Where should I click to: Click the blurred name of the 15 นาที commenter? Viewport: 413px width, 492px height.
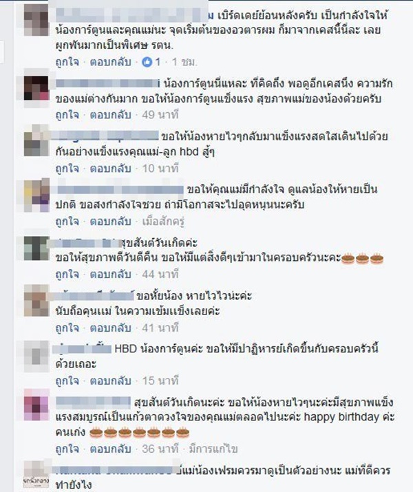pos(82,349)
